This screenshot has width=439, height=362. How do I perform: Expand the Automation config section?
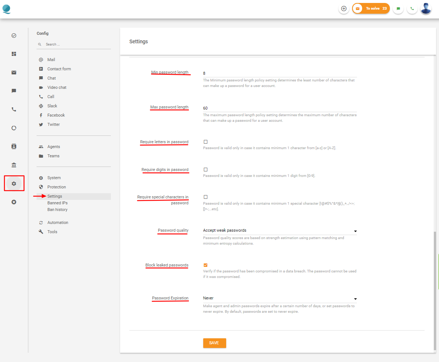(58, 222)
